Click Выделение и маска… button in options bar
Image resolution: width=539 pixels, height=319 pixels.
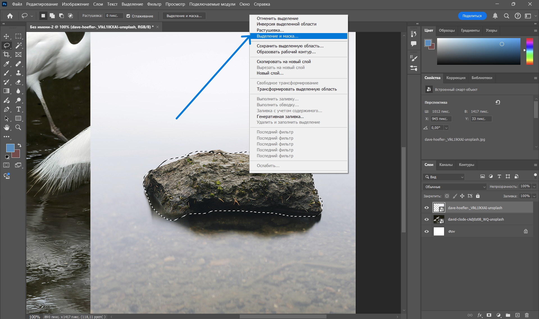(184, 16)
